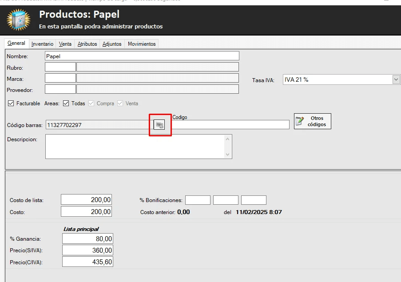The width and height of the screenshot is (401, 282).
Task: Click the barcode generator icon beside Código barras
Action: tap(159, 125)
